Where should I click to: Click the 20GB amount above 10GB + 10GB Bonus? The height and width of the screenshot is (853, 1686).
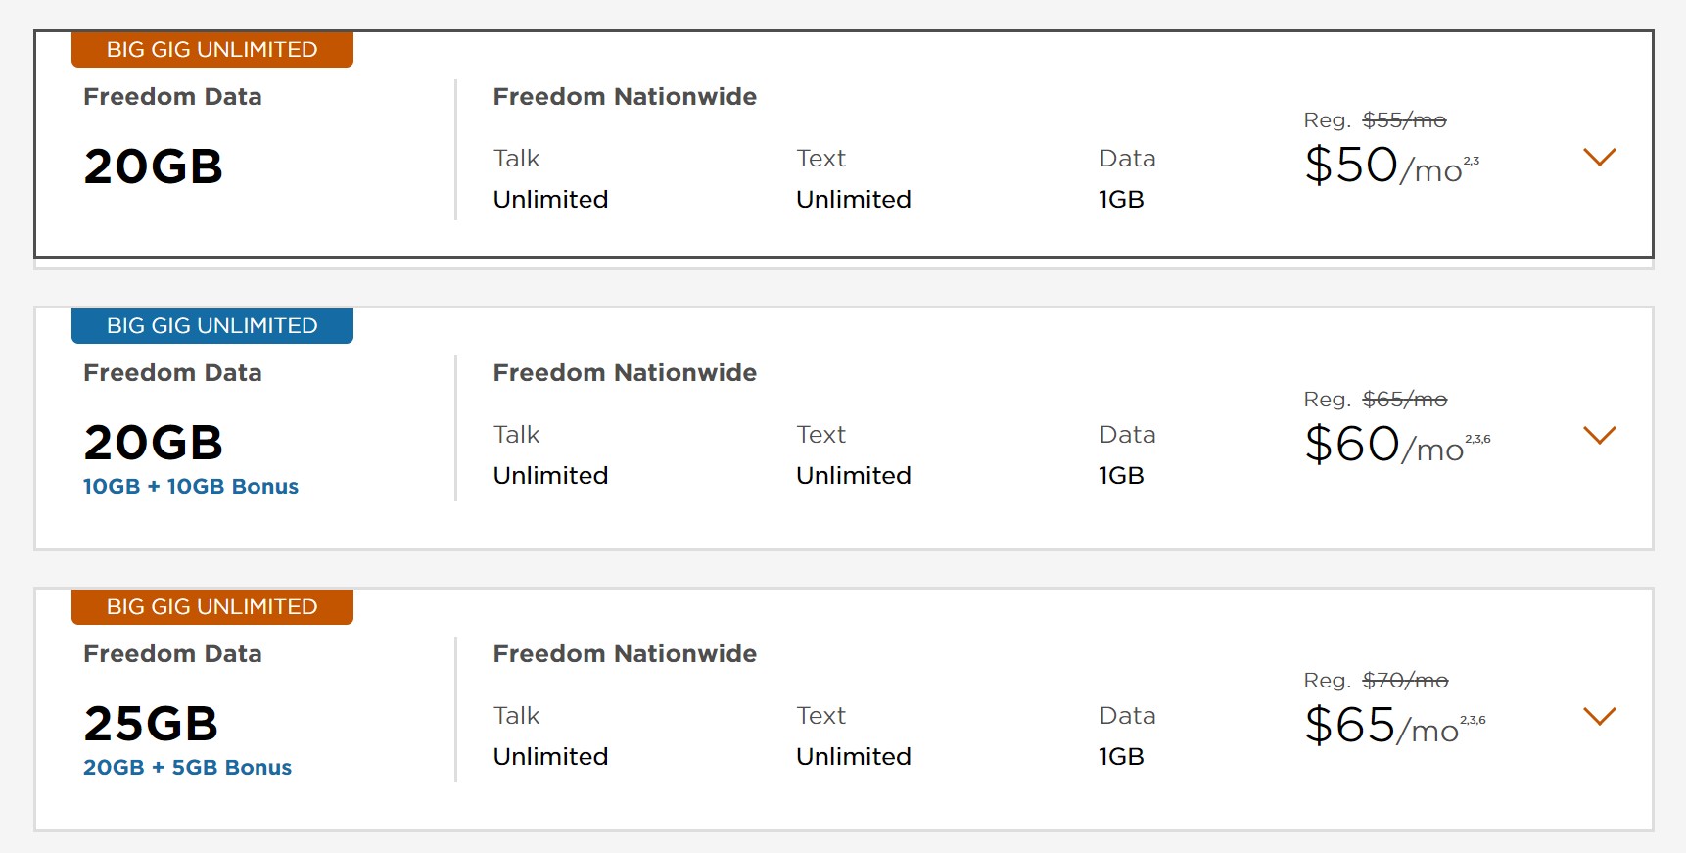pos(154,443)
